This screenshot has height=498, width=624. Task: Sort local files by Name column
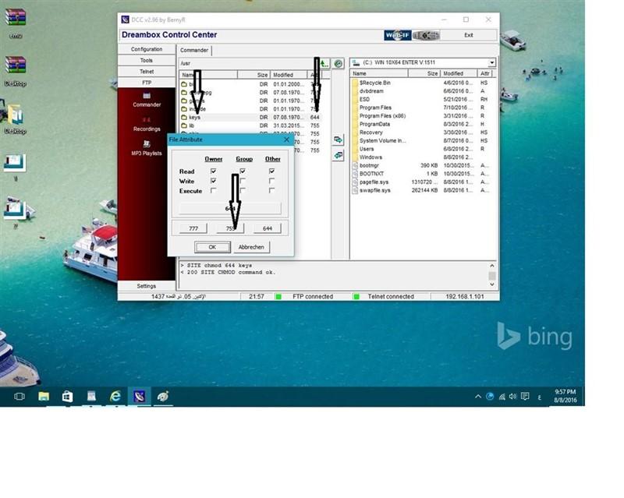[x=379, y=73]
